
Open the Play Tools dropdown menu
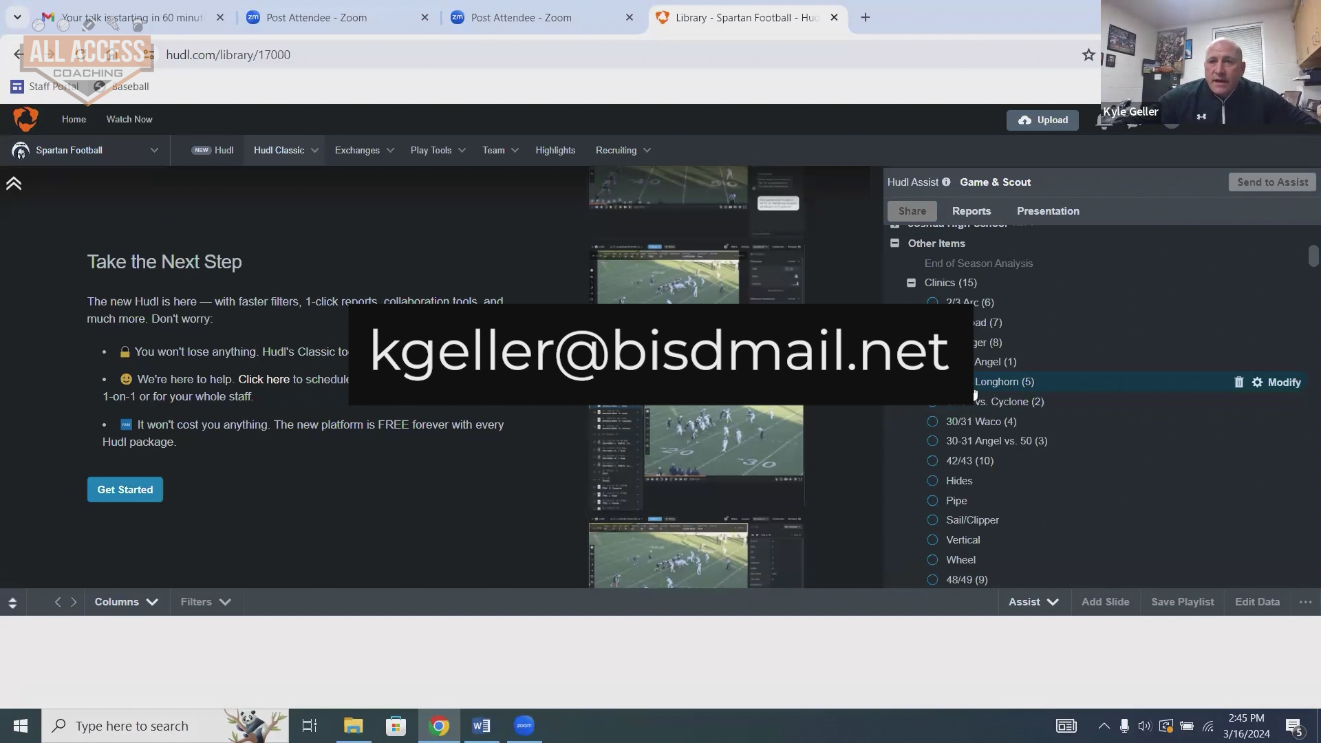click(x=438, y=150)
